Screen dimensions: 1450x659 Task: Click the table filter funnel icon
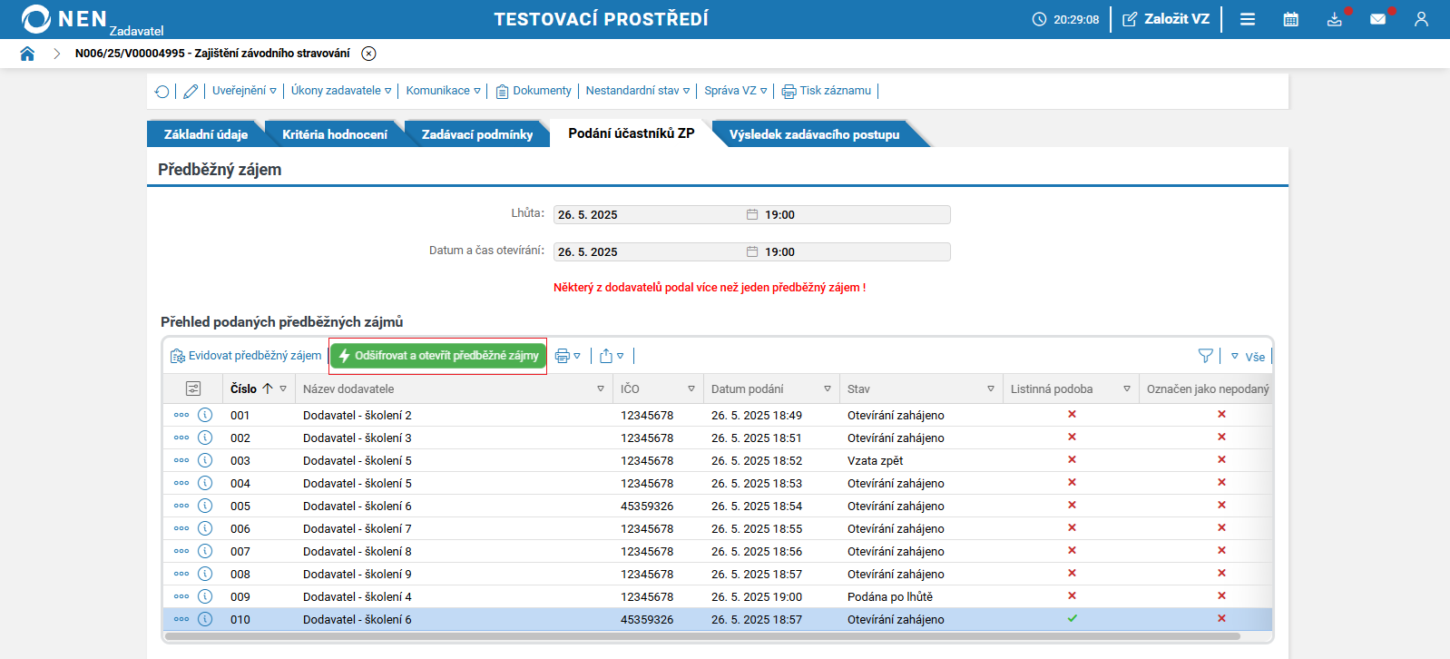pos(1206,356)
